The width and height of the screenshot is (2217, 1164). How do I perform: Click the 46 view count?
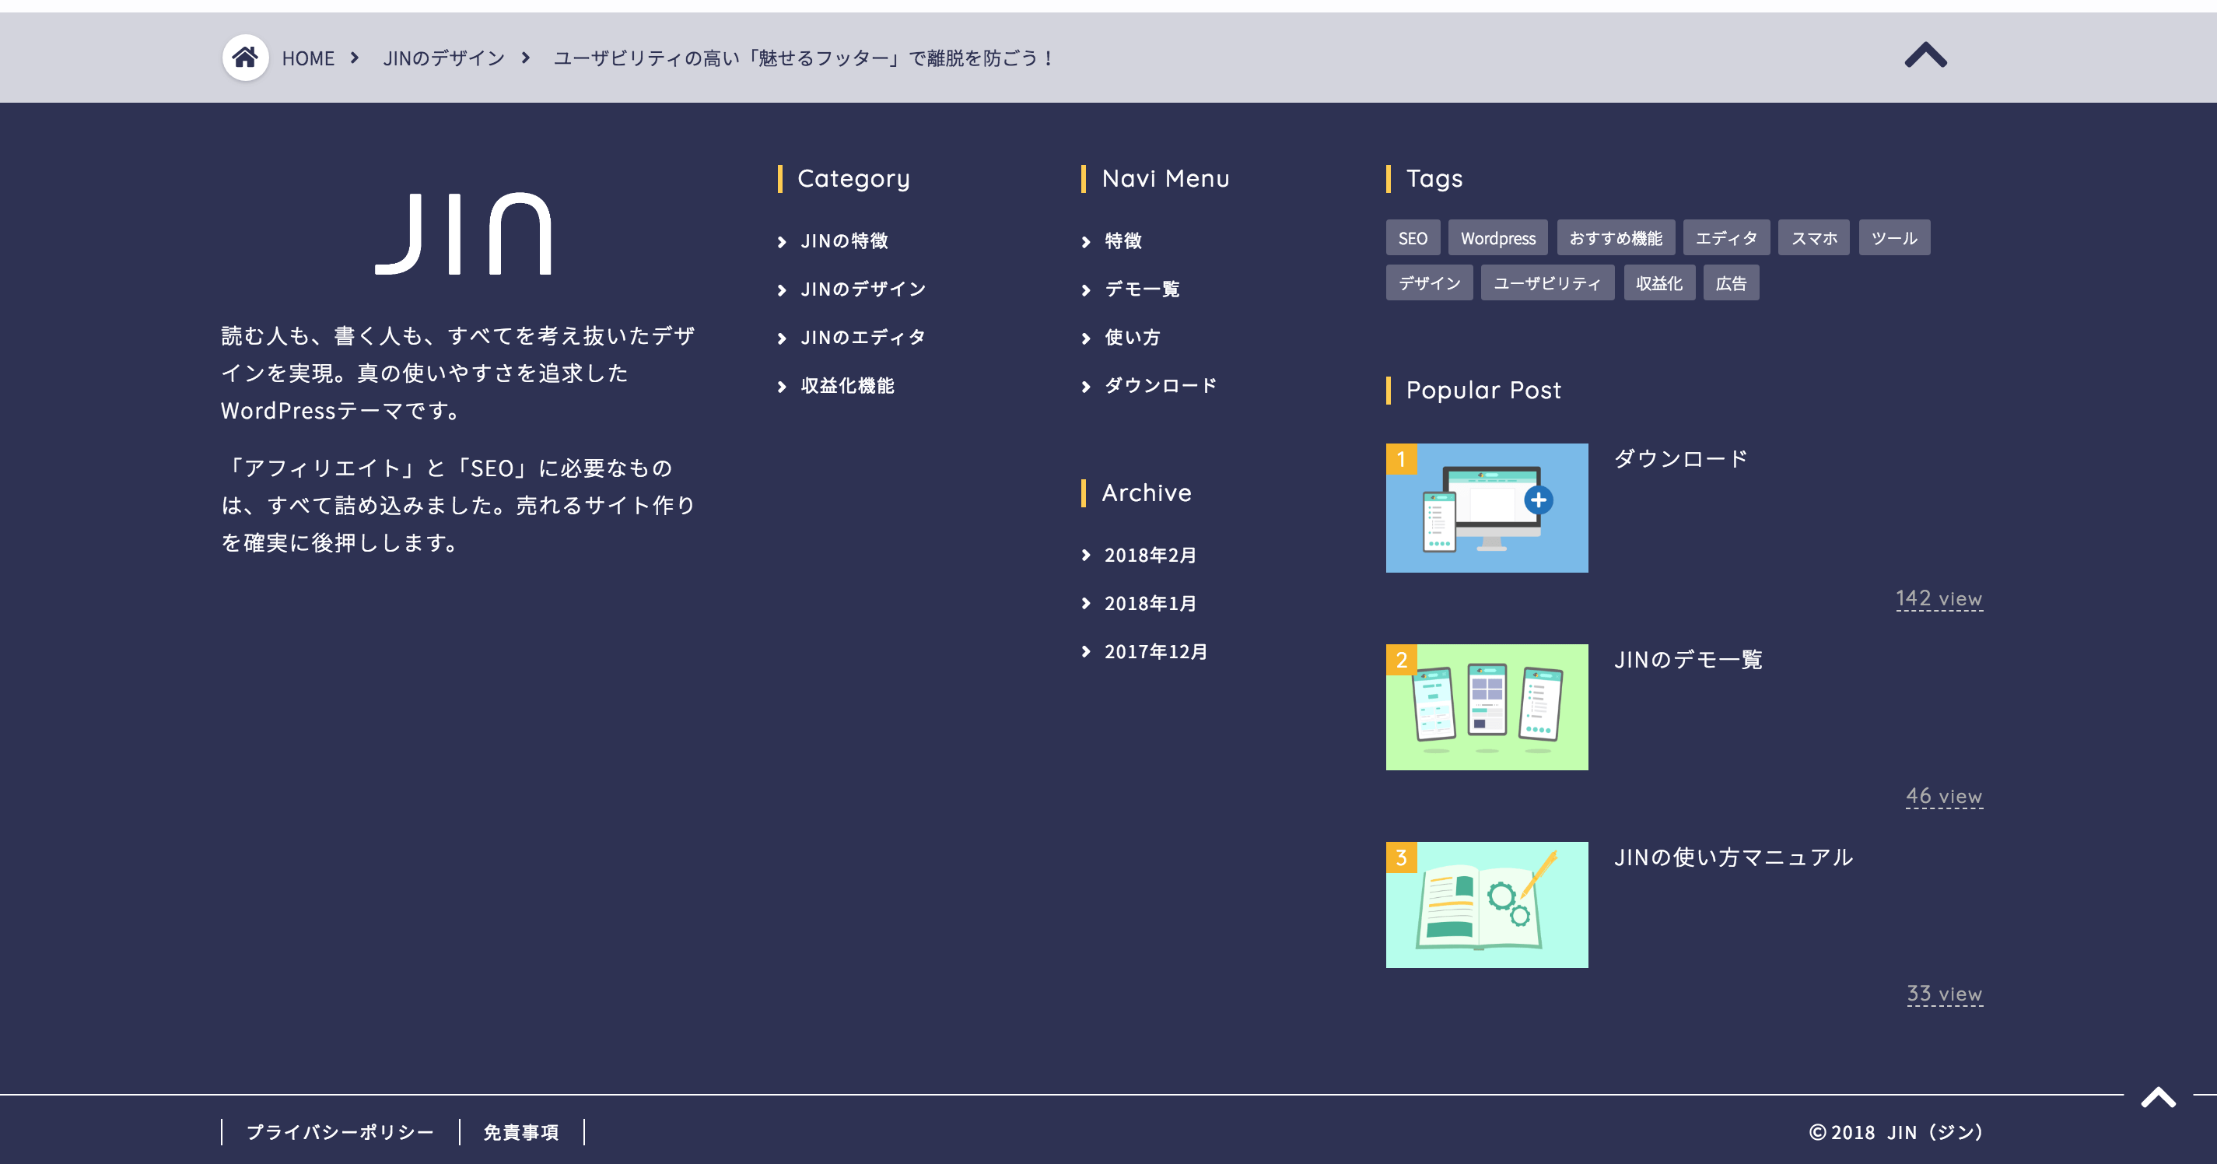pos(1944,797)
